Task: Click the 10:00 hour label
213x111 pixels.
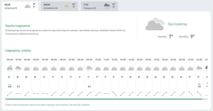Action: tap(98, 59)
